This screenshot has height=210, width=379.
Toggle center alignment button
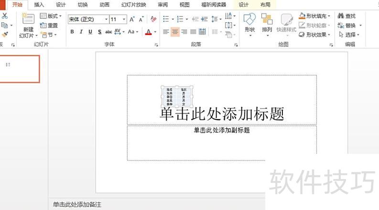point(175,31)
